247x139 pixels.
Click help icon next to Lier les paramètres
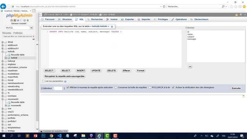(x=65, y=81)
